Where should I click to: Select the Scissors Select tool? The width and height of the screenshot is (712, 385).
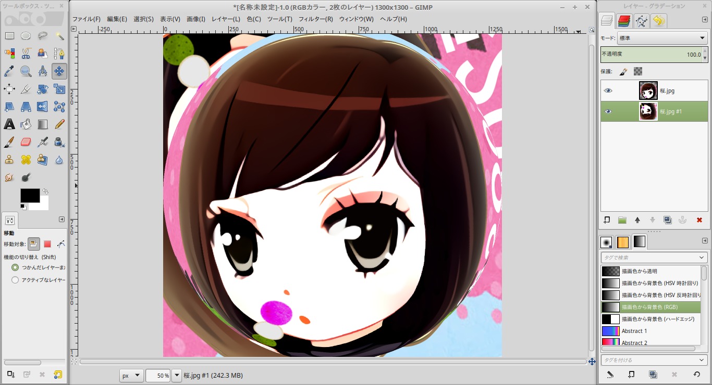tap(26, 54)
